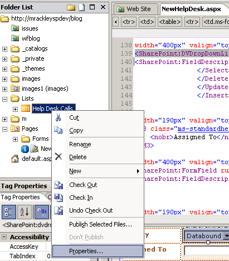The height and width of the screenshot is (261, 229).
Task: Select the Help Desk Calls list icon
Action: (26, 109)
